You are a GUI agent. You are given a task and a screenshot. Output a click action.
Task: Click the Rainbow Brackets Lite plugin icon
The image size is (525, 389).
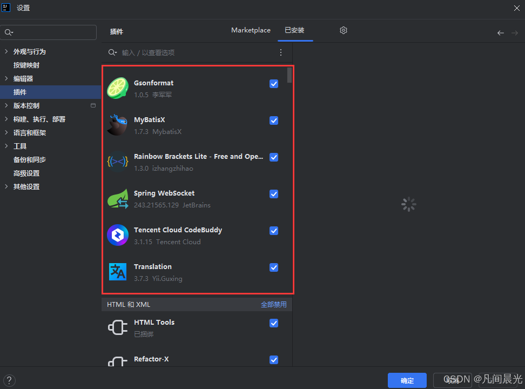pos(118,162)
